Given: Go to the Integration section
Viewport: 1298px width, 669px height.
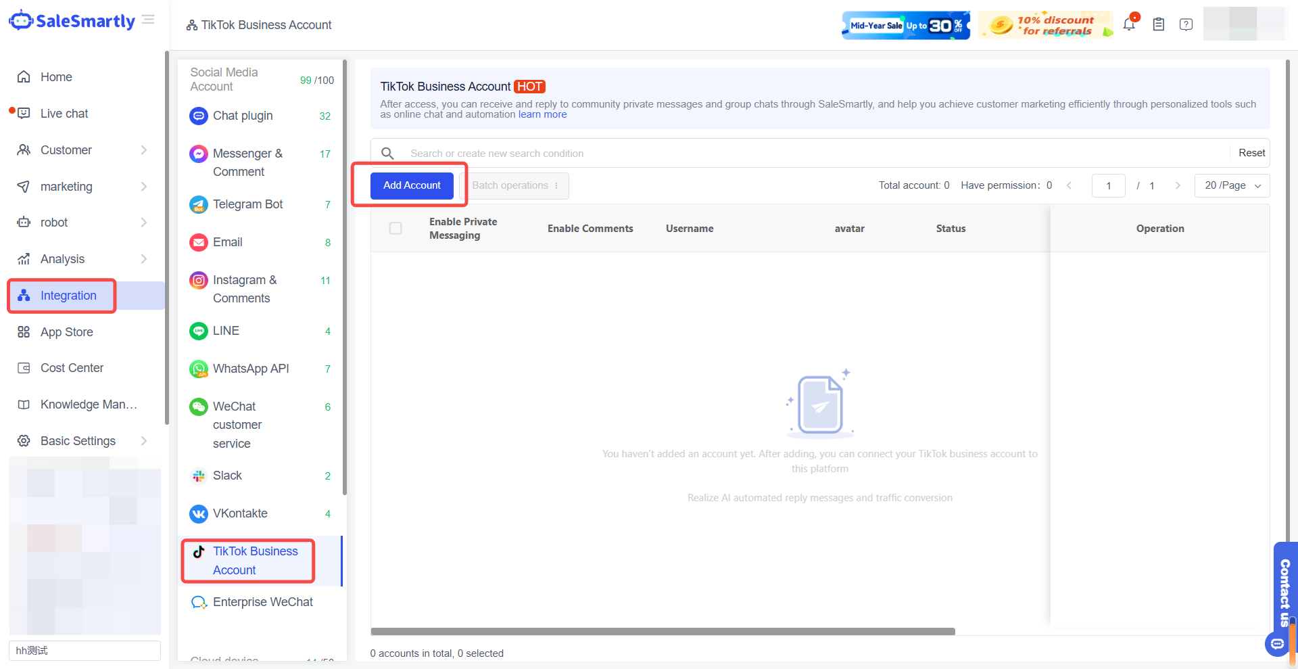Looking at the screenshot, I should click(68, 296).
